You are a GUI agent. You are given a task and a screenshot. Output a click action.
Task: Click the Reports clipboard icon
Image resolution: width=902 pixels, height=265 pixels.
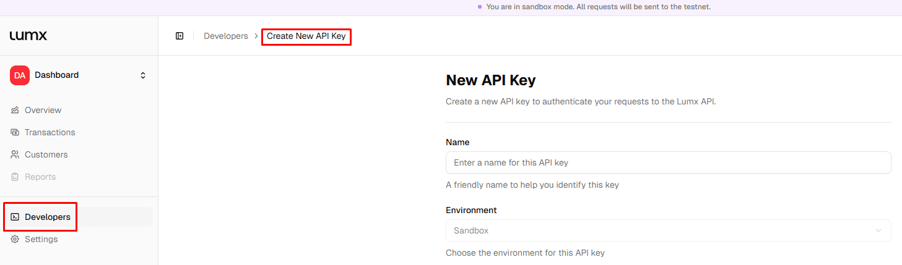[x=15, y=177]
